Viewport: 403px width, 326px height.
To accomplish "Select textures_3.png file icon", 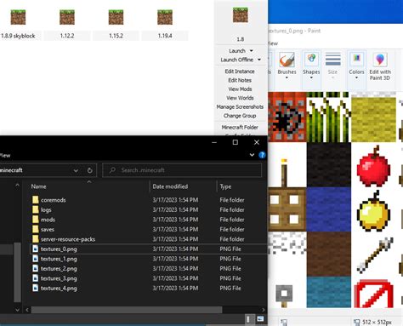I will 36,278.
